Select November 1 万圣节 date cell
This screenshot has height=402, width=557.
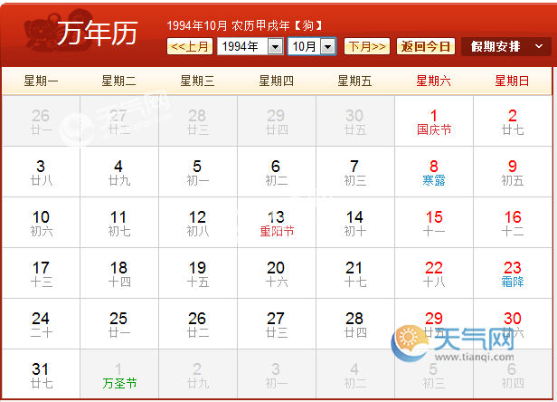(x=118, y=375)
